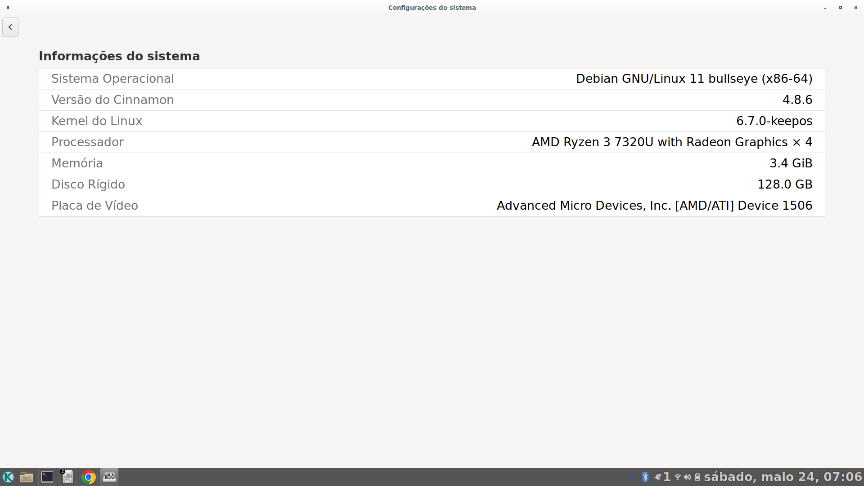Select the Sistema Operacional label
864x486 pixels.
112,79
